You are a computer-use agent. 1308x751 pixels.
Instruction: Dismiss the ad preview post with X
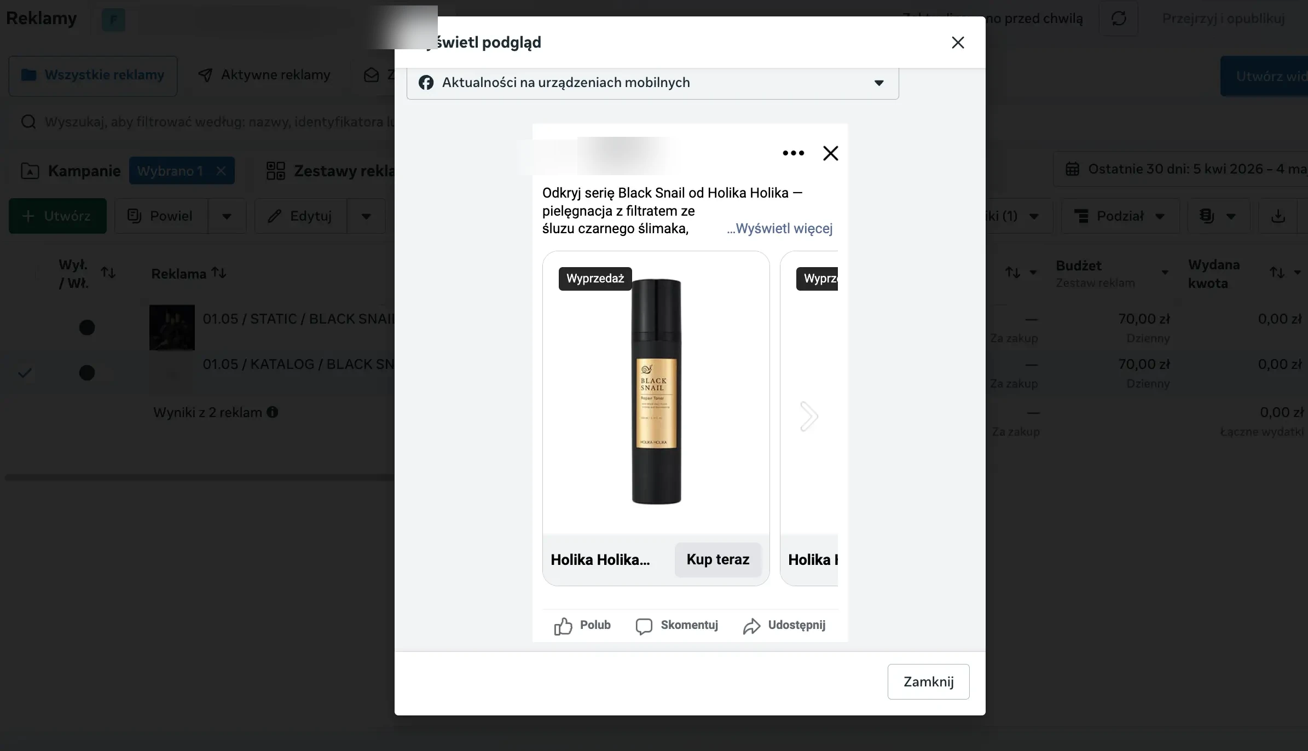click(x=830, y=153)
